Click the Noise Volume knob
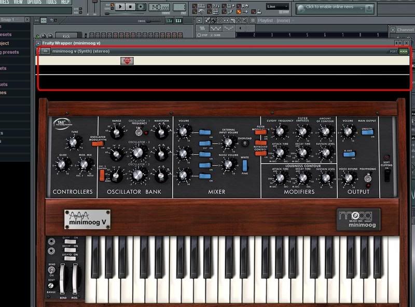415x307 pixels. point(228,165)
